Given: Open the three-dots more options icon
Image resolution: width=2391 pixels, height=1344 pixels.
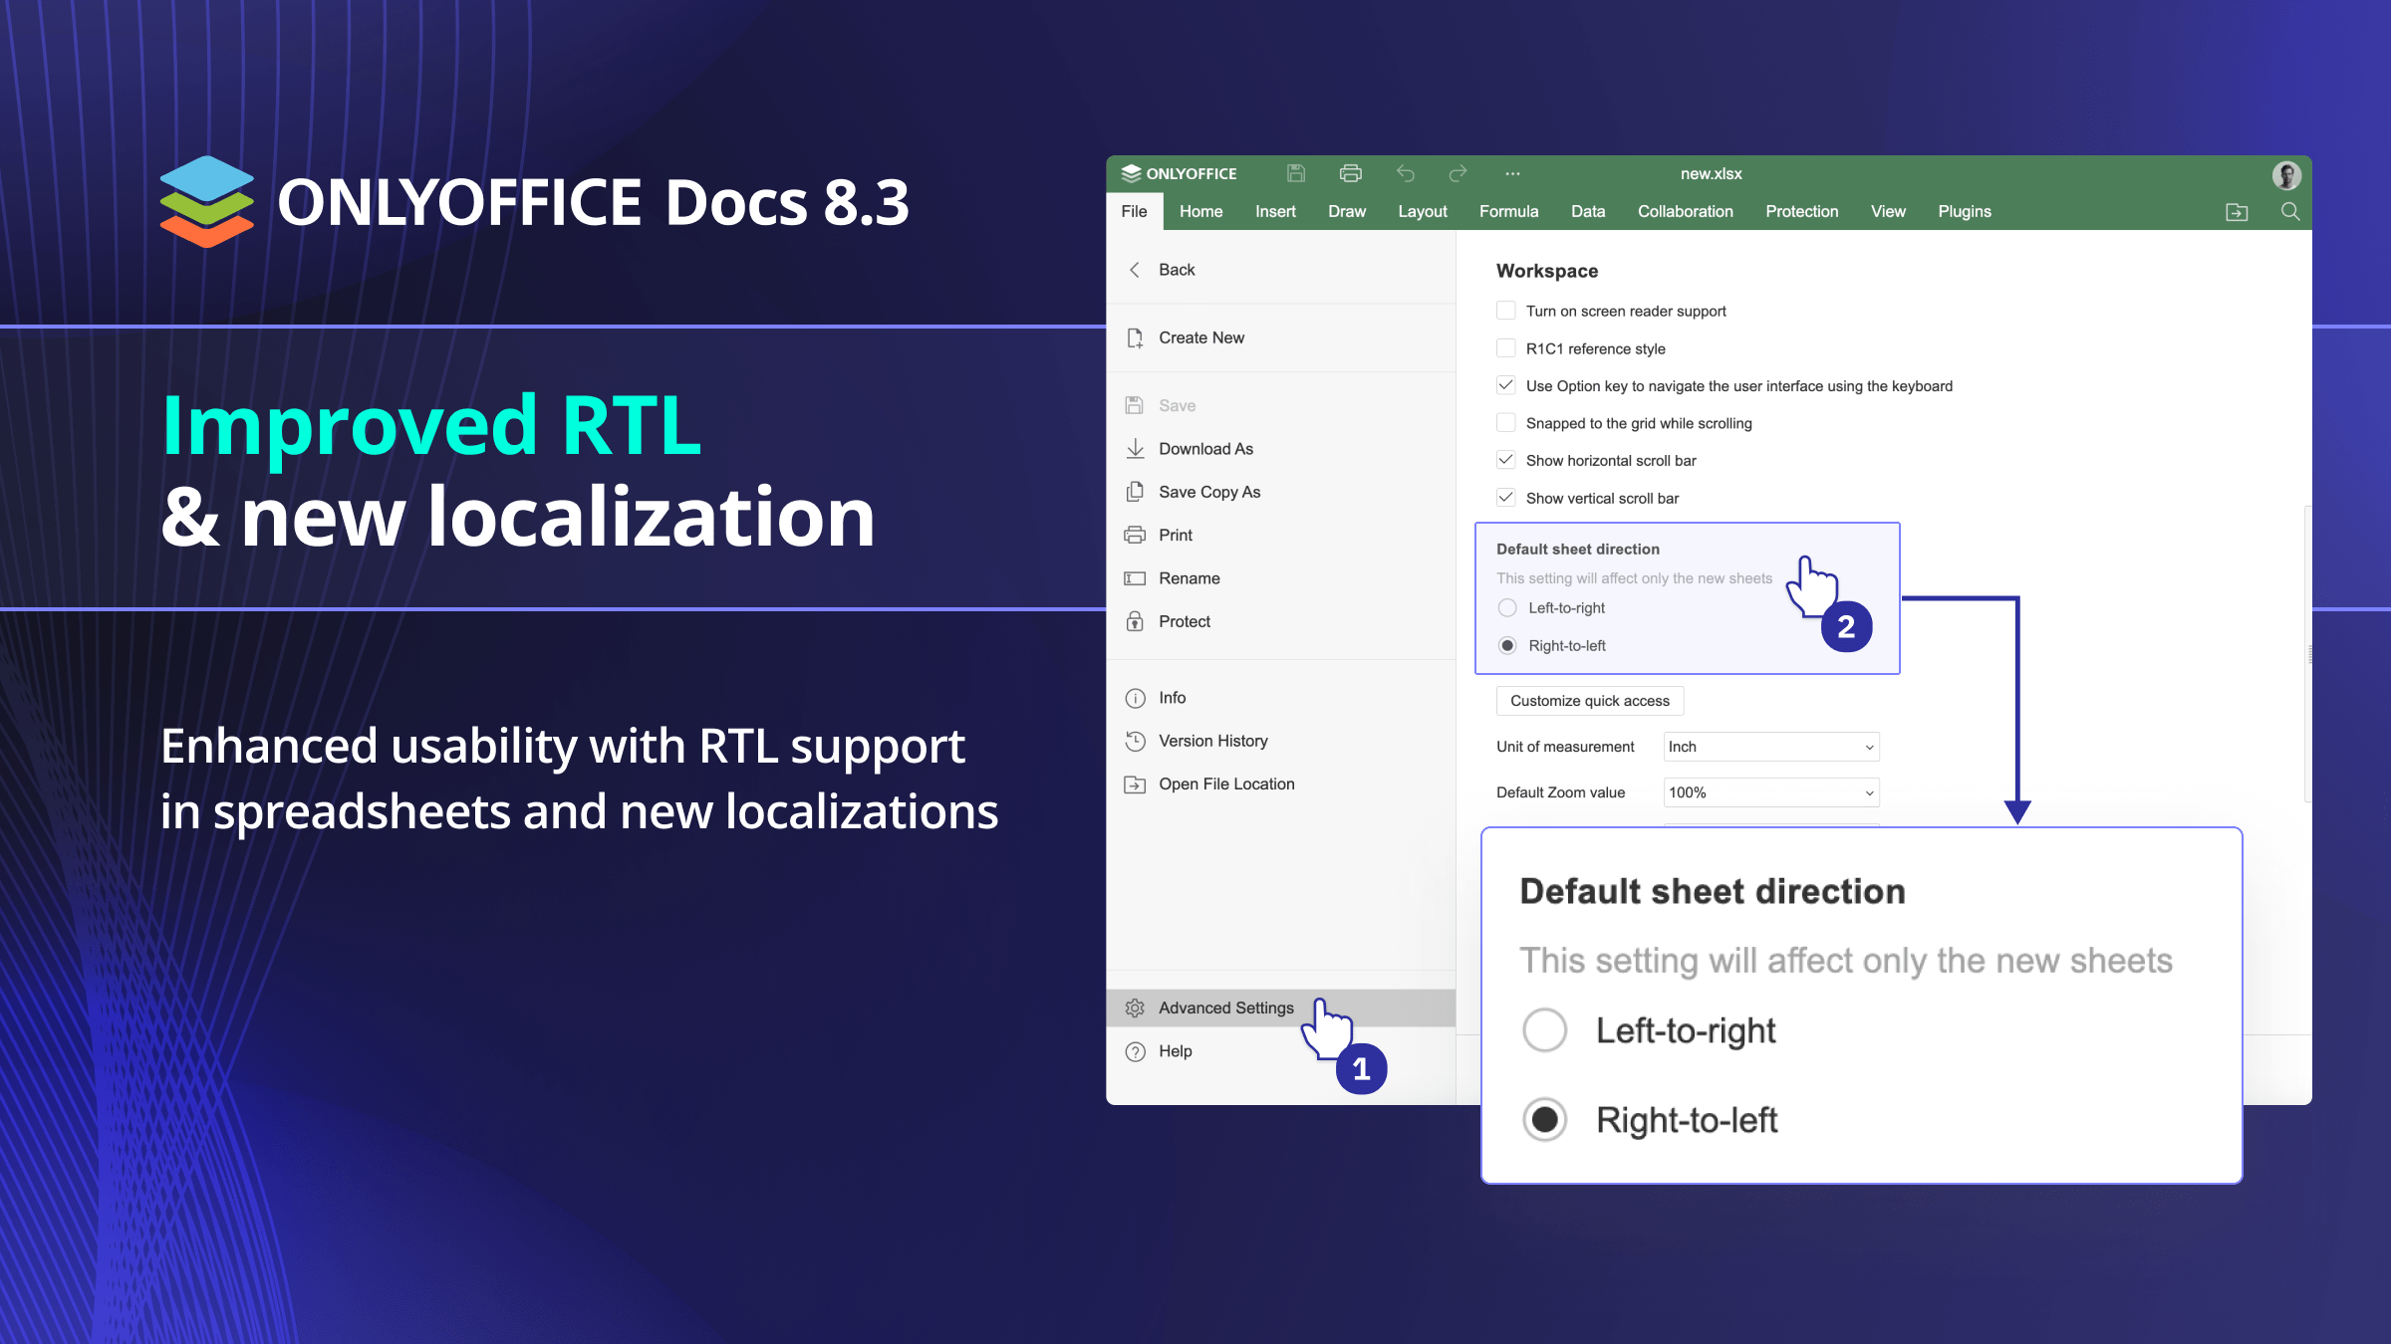Looking at the screenshot, I should (1512, 173).
